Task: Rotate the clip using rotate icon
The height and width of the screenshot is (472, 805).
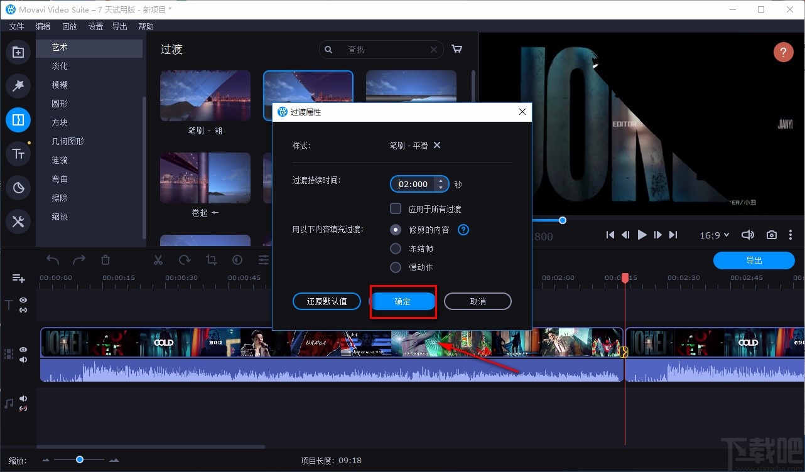Action: coord(185,260)
